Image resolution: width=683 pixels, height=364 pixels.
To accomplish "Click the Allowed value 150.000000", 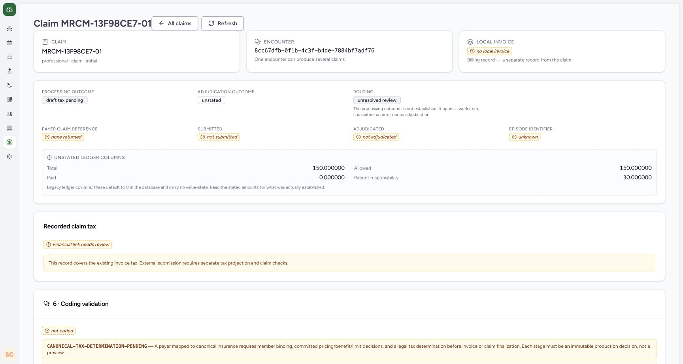I will 636,168.
